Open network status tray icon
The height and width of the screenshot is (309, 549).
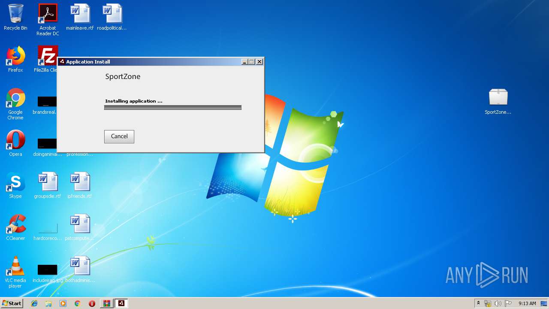(x=488, y=303)
